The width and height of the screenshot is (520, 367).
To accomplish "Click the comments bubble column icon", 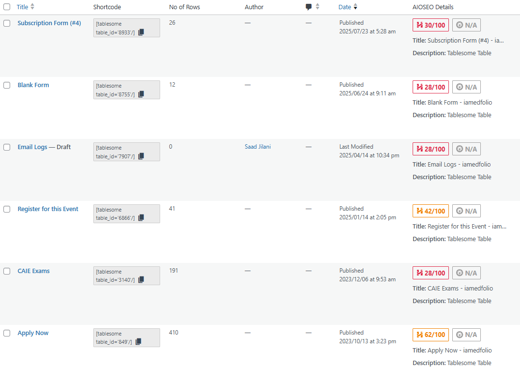I will [309, 7].
